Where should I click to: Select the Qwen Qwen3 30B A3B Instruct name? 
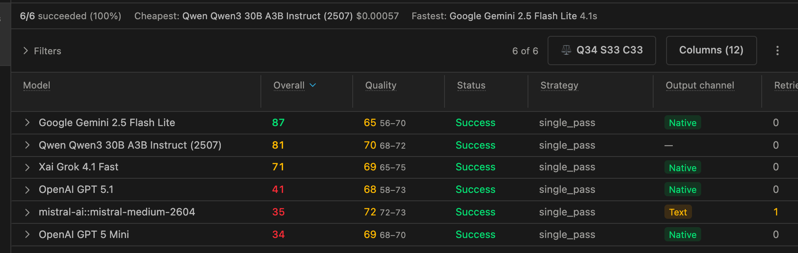(130, 145)
